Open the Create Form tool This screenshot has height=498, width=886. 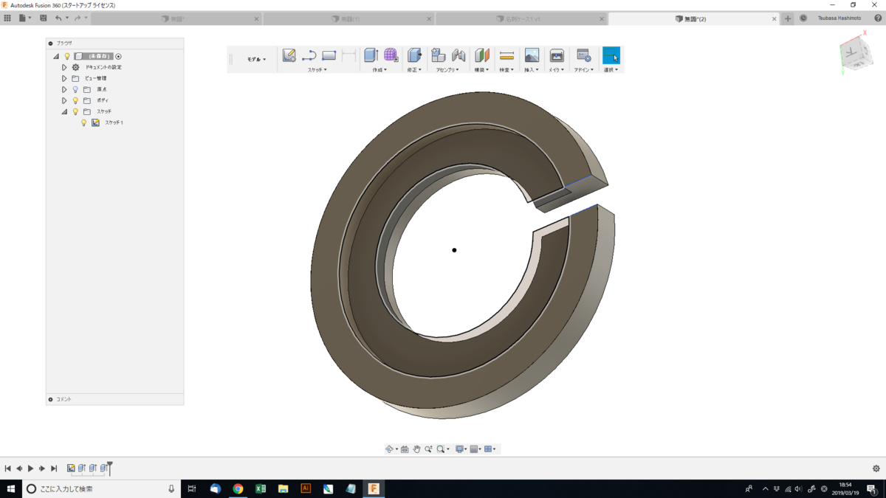[391, 55]
